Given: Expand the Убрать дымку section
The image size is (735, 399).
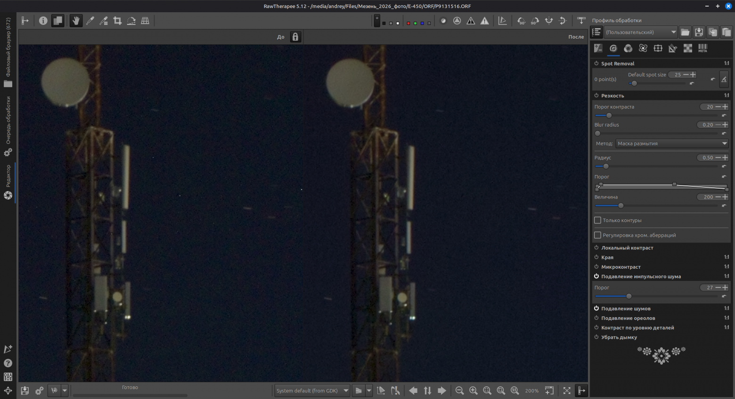Looking at the screenshot, I should [619, 337].
